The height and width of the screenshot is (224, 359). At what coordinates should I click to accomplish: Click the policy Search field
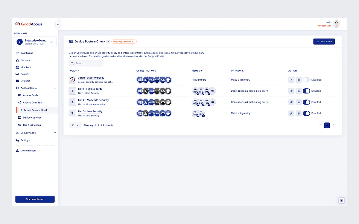pyautogui.click(x=86, y=63)
